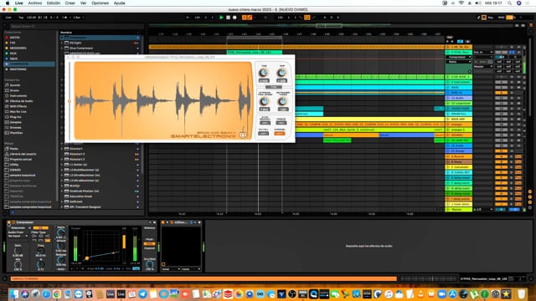
Task: Open the macOS Spotlight search icon
Action: [x=509, y=3]
